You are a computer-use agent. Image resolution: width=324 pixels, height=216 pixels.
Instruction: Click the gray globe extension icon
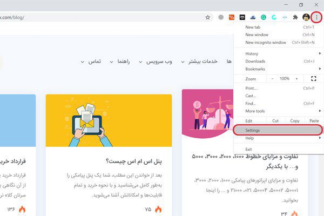pyautogui.click(x=221, y=17)
